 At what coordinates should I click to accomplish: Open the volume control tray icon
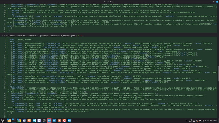[x=211, y=121]
